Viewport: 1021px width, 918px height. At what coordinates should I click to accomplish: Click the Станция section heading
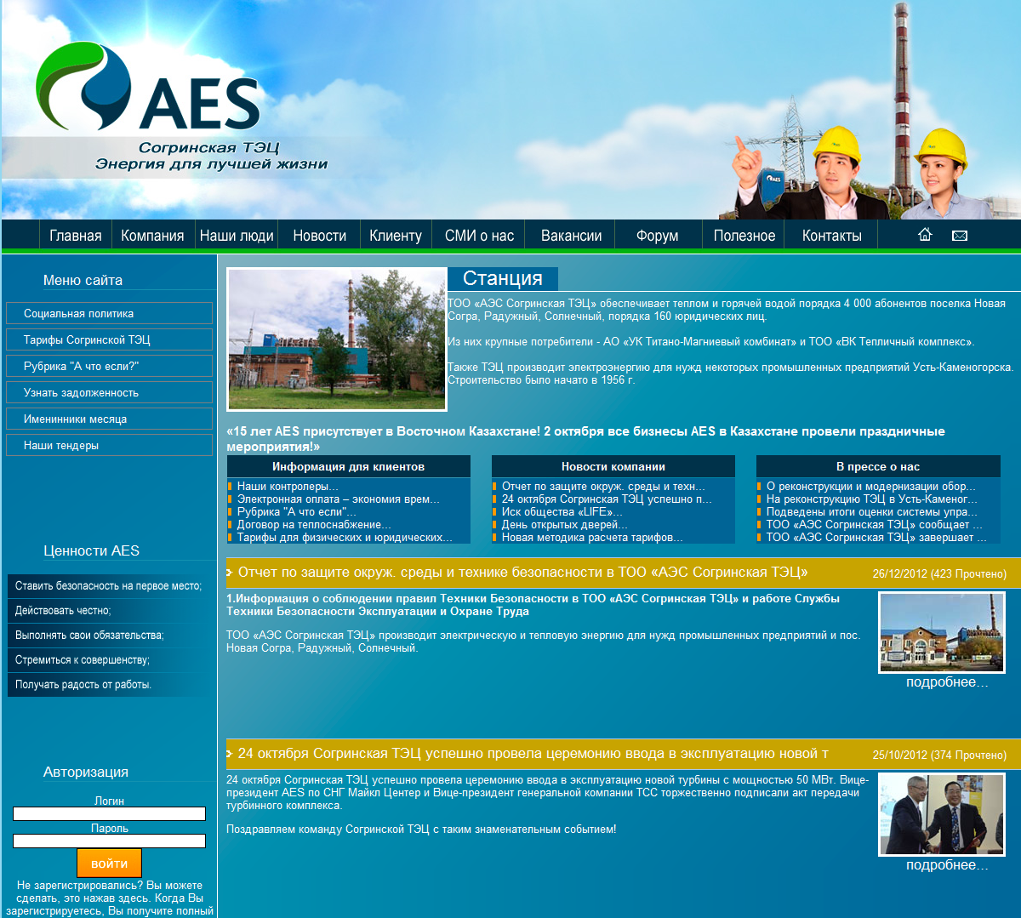[503, 279]
